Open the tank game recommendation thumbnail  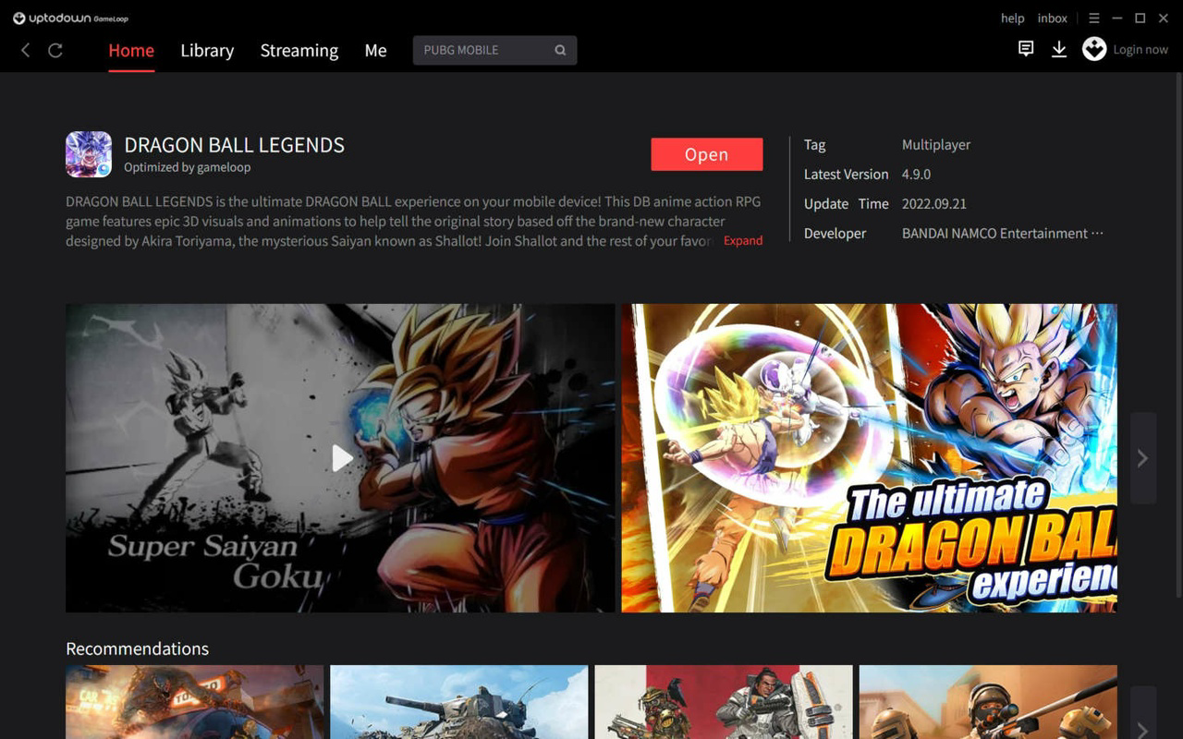459,702
